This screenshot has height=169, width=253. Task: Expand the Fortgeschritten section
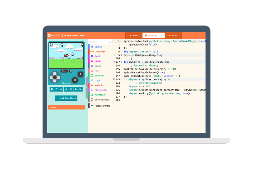100,106
